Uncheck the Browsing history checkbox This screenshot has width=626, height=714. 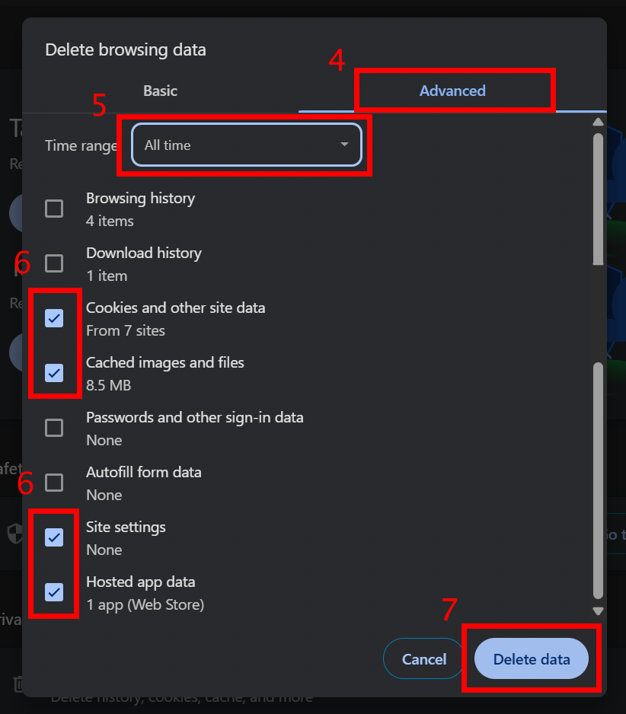[x=54, y=209]
